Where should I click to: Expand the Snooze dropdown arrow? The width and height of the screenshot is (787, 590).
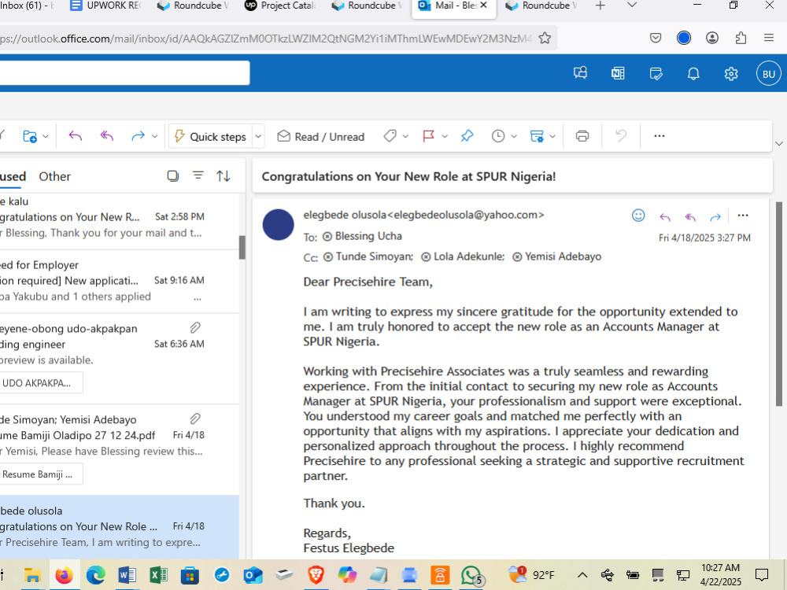coord(514,136)
